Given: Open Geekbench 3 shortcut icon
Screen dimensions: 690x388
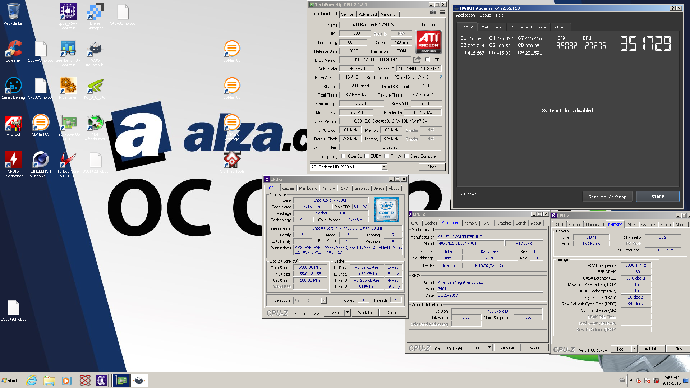Looking at the screenshot, I should [x=68, y=54].
